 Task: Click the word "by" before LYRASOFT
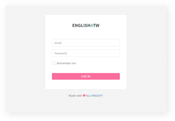pos(88,96)
